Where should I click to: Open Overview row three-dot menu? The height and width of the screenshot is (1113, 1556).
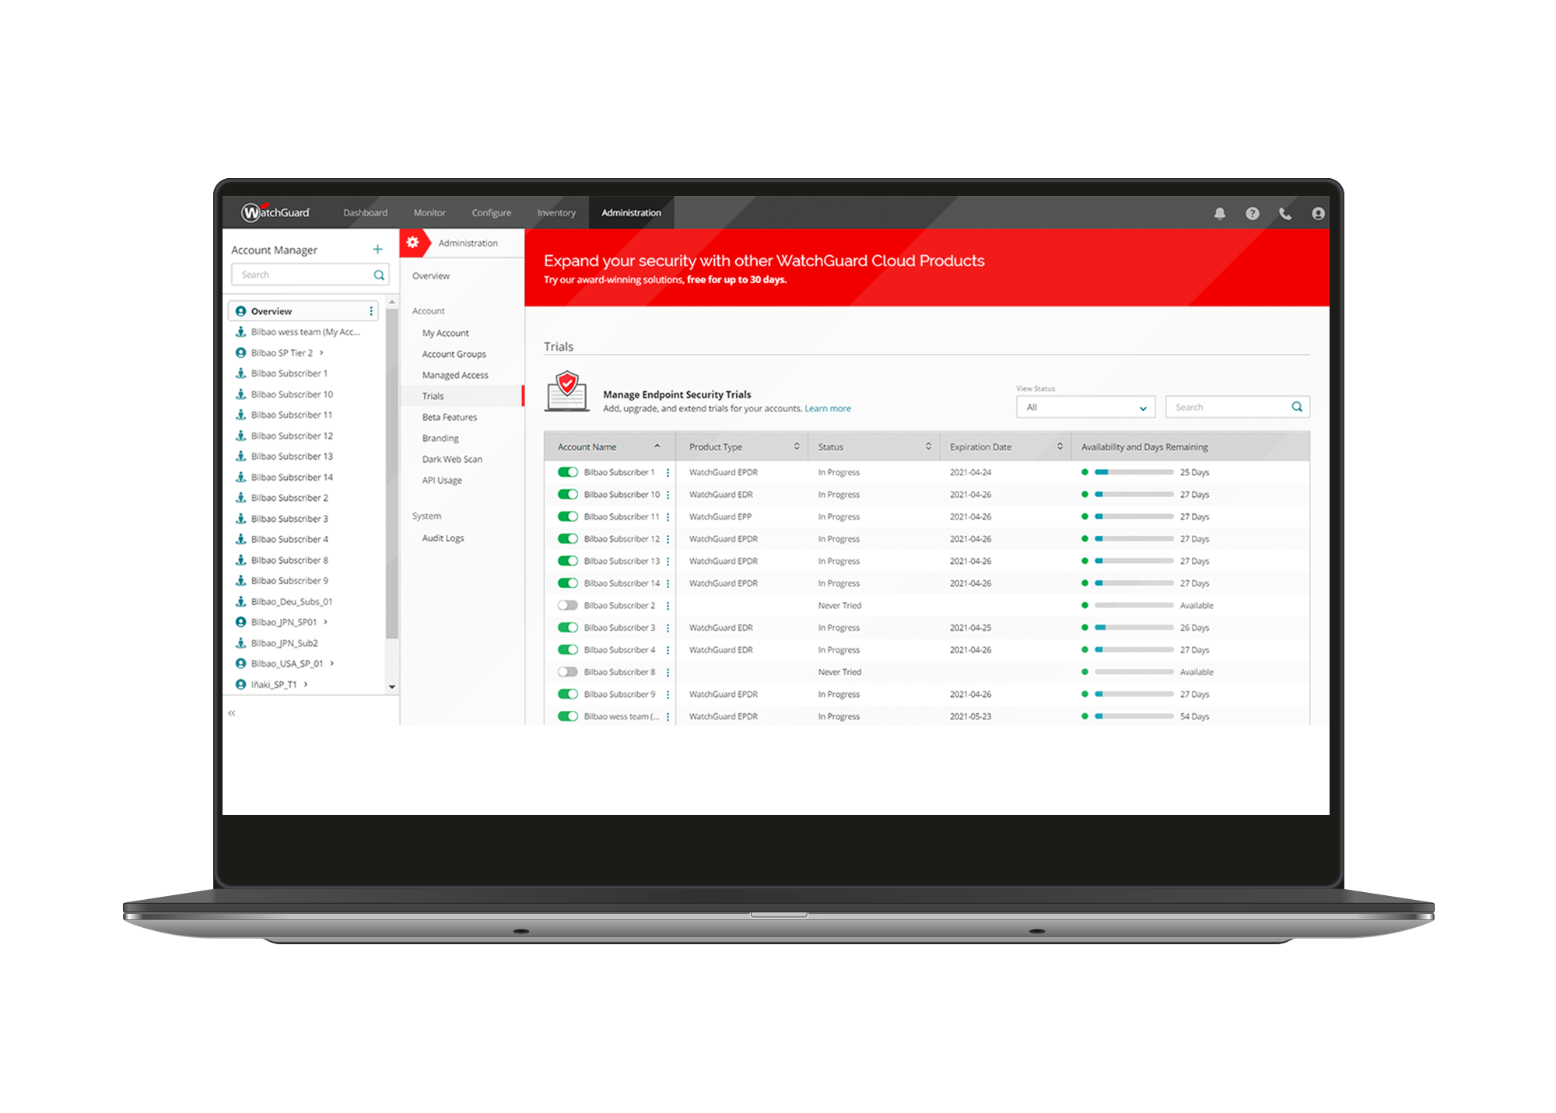371,311
